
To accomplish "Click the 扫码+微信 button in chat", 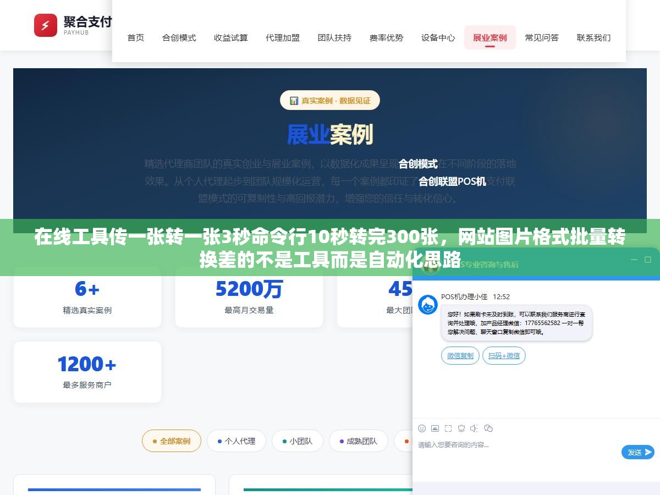I will (x=504, y=356).
